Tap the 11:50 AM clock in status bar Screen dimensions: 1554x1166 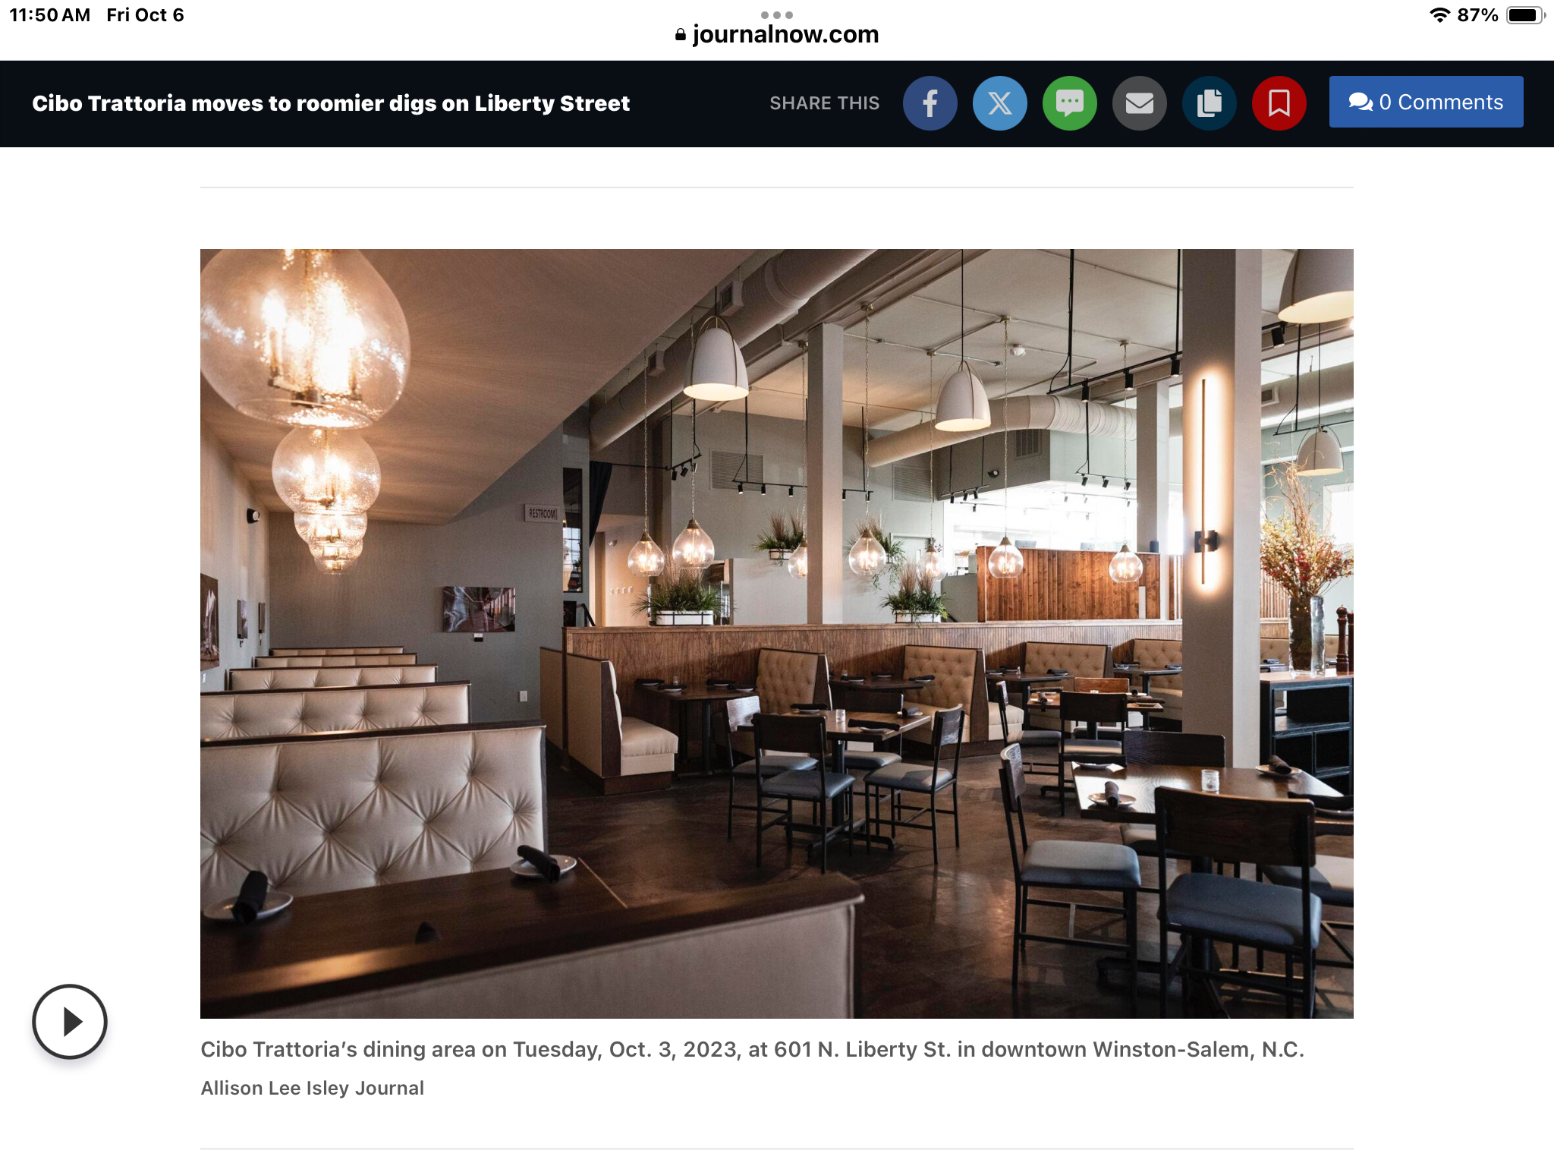pyautogui.click(x=50, y=15)
